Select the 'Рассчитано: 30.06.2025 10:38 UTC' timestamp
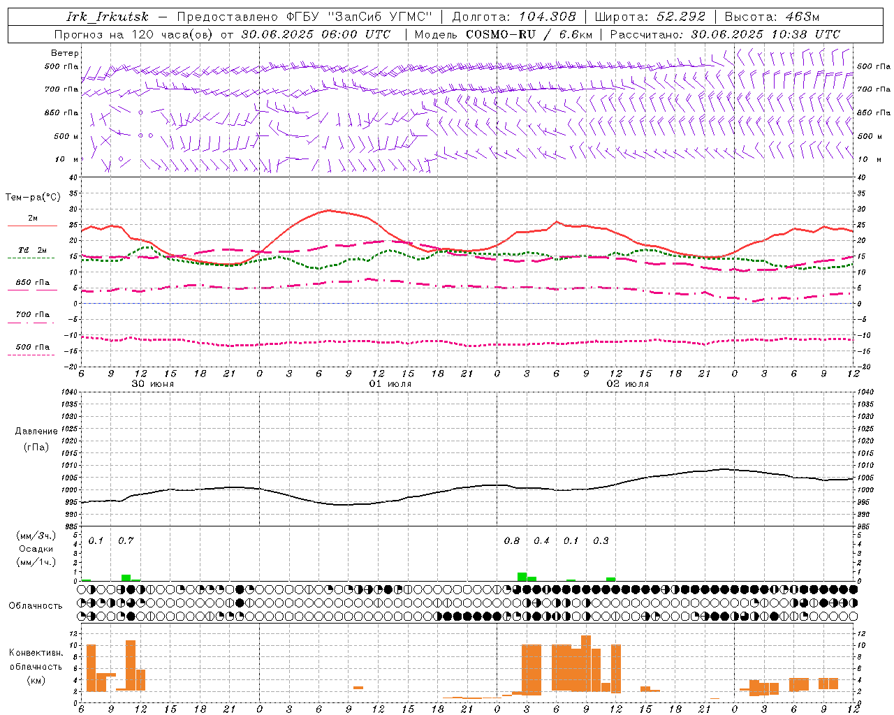The width and height of the screenshot is (894, 715). coord(725,34)
